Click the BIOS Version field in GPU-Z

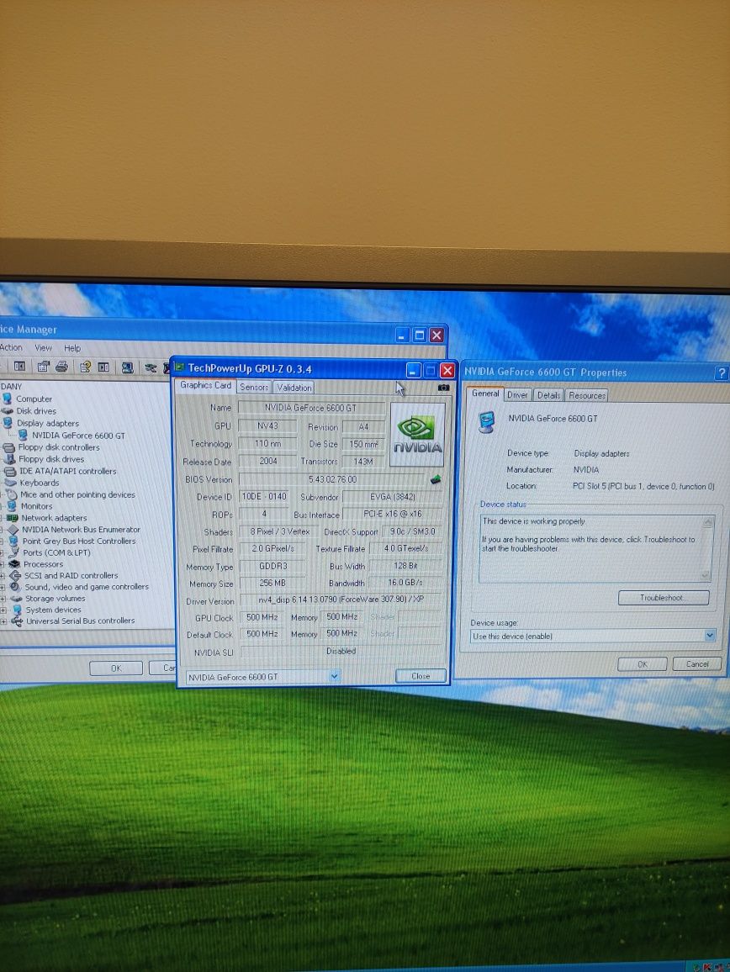332,479
